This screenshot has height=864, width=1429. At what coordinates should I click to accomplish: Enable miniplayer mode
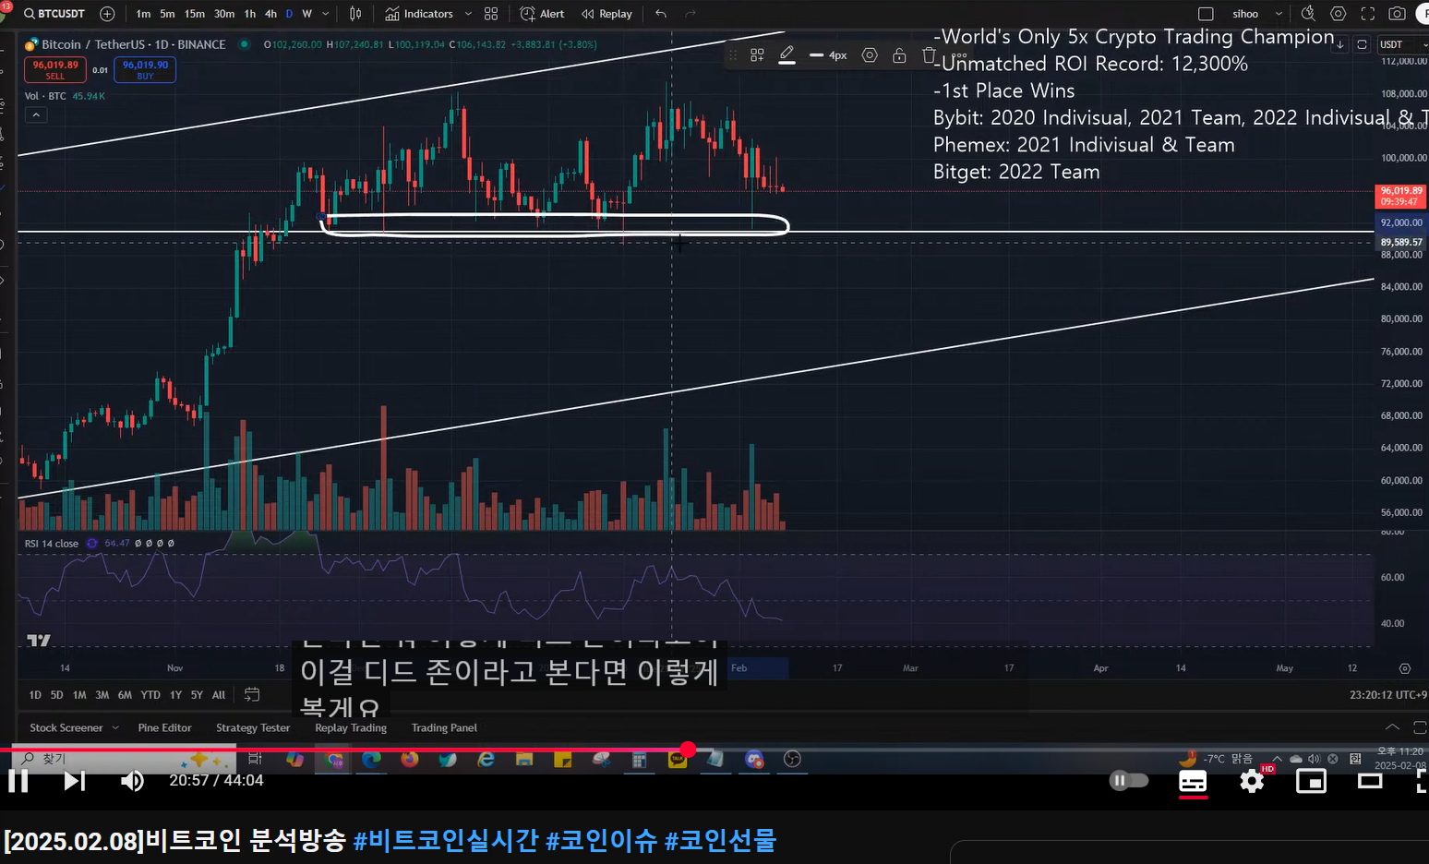1312,782
